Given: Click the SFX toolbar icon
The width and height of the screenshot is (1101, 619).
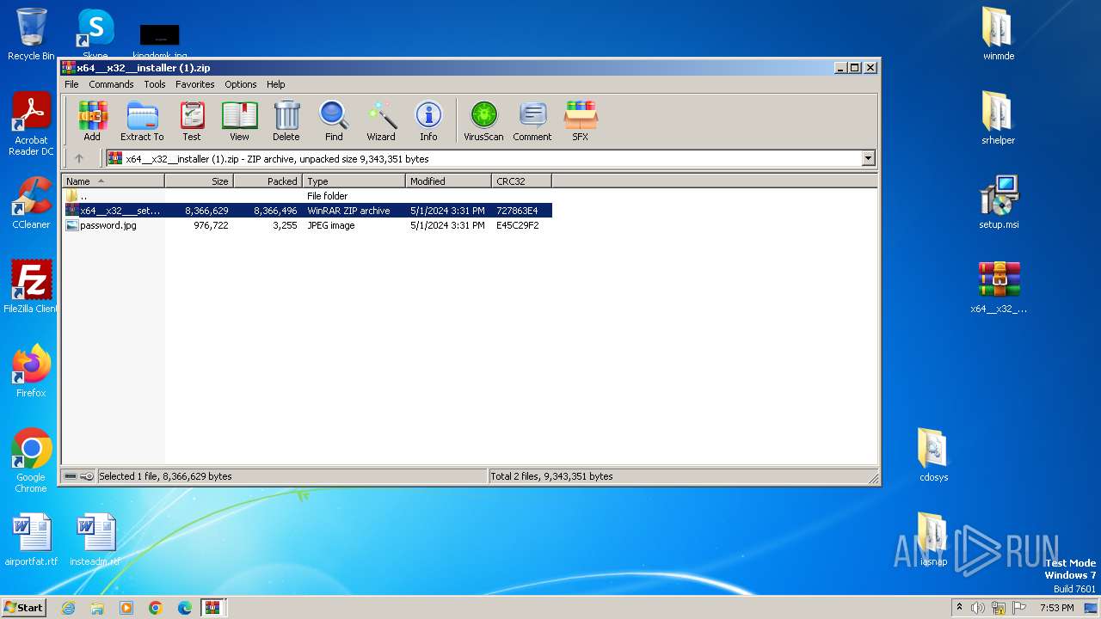Looking at the screenshot, I should click(581, 120).
